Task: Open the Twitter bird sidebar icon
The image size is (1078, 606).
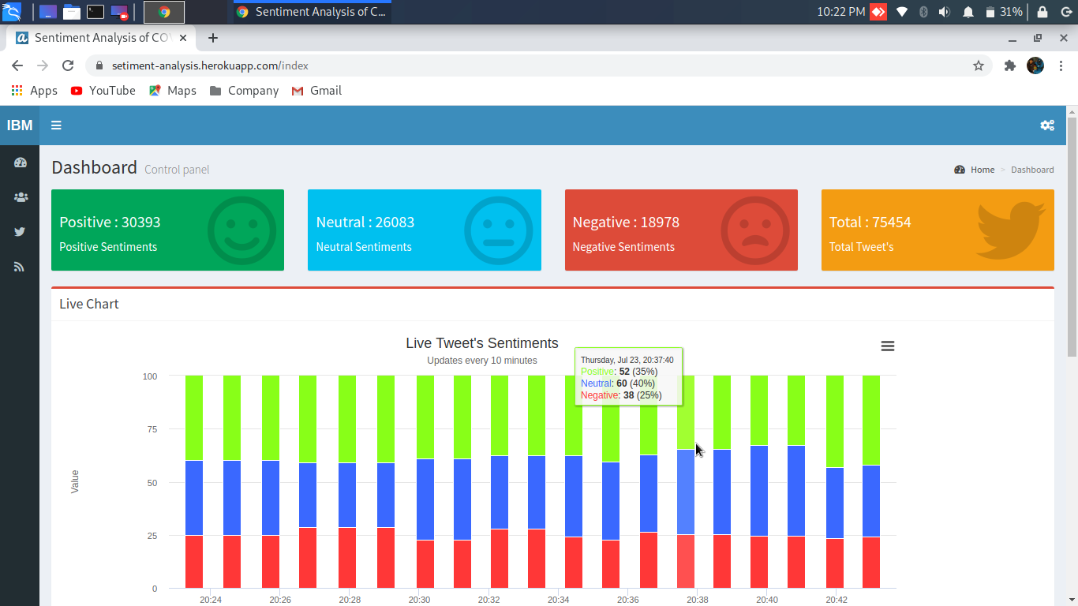Action: pos(20,232)
